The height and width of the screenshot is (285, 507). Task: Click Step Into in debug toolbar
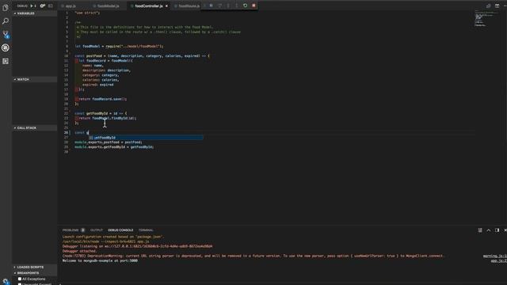(x=228, y=6)
